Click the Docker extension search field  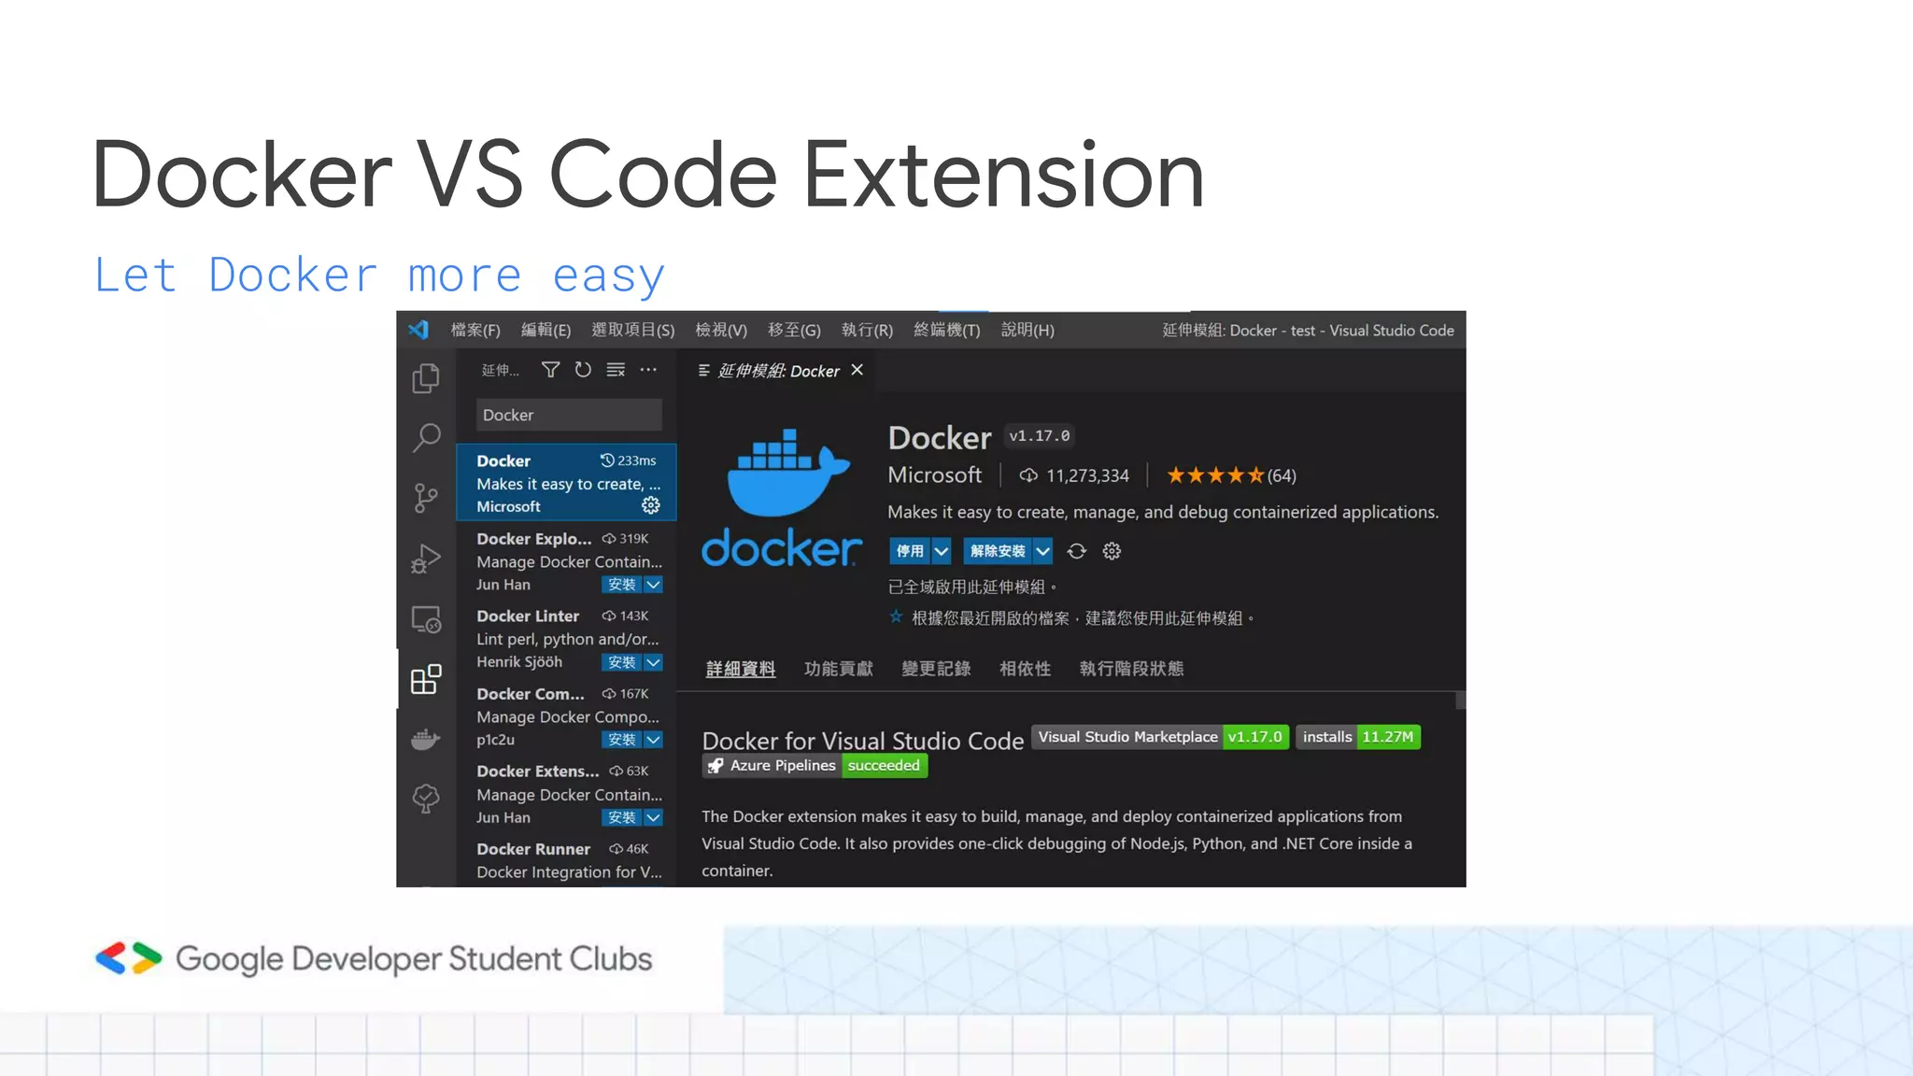pos(569,415)
